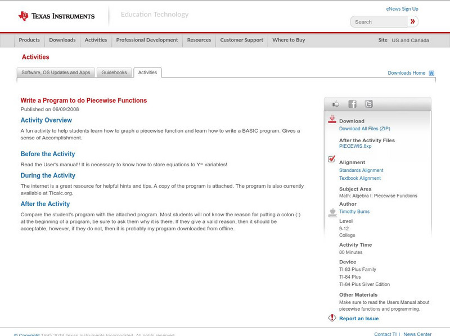Screen dimensions: 450x336
Task: Click the red download arrow icon
Action: pos(332,119)
